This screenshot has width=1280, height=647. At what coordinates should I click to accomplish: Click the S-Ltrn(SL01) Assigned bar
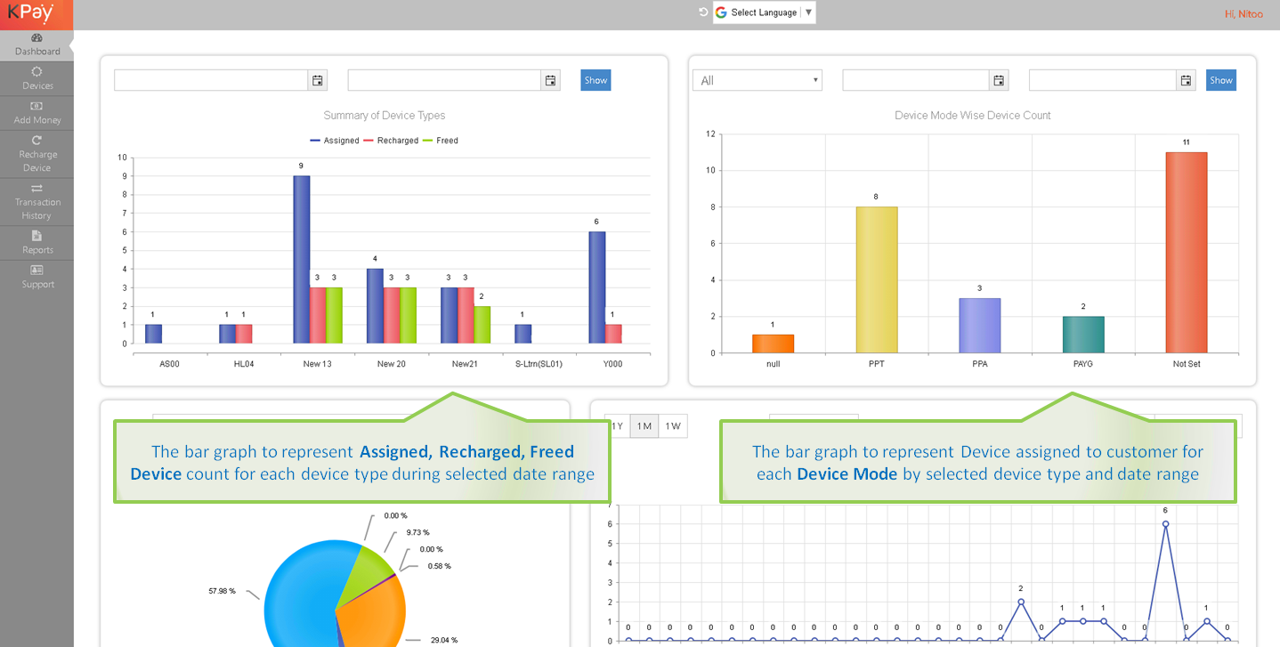tap(523, 334)
